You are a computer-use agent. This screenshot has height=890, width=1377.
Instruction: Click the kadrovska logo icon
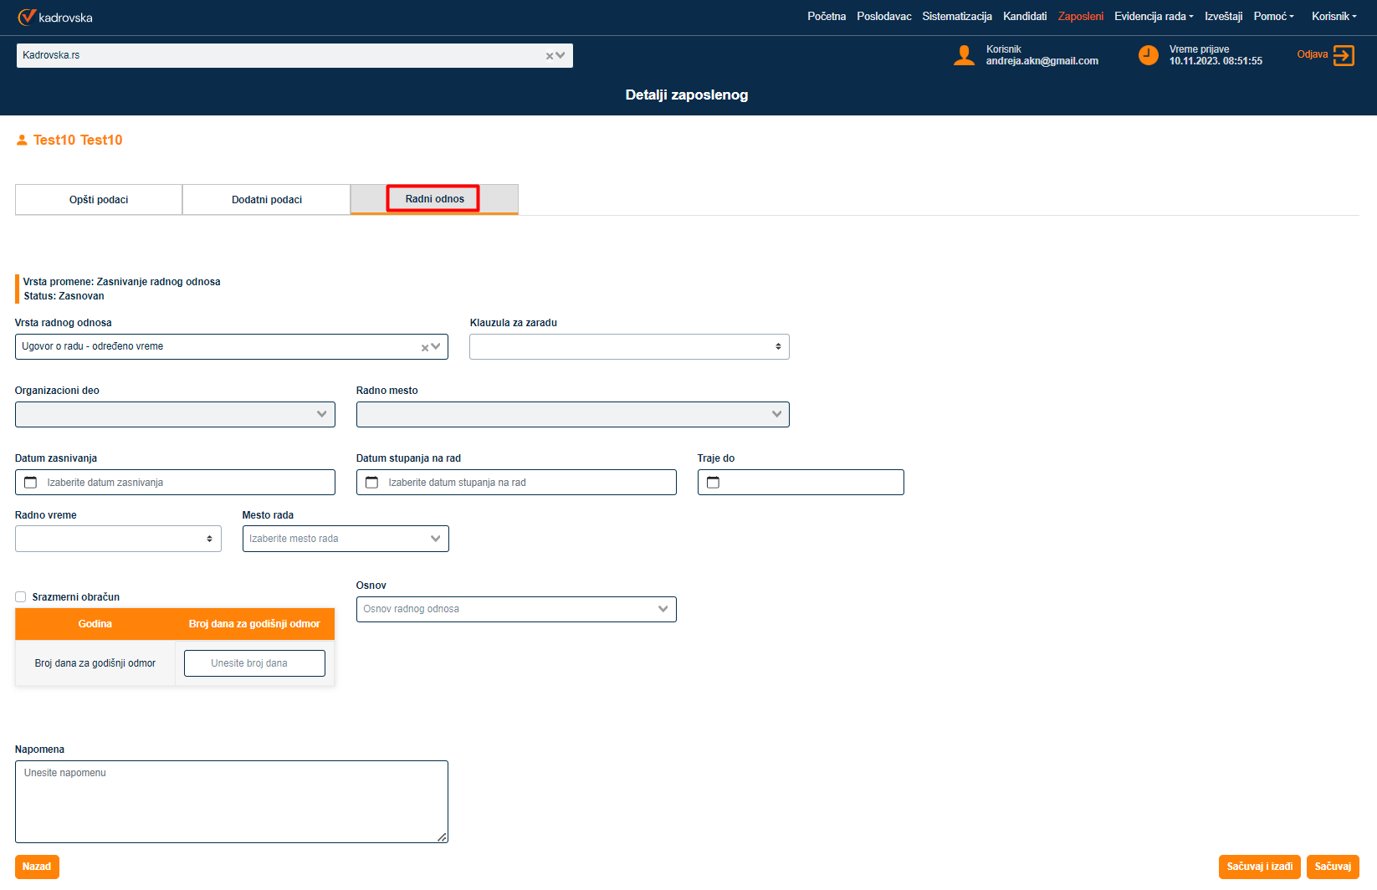coord(27,17)
